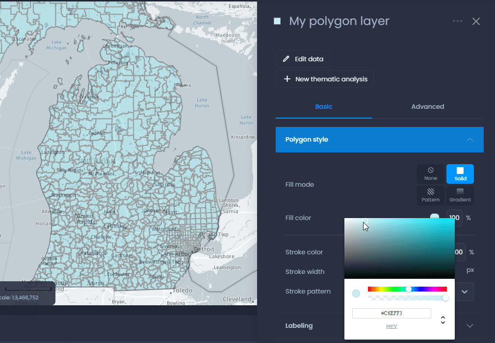Image resolution: width=495 pixels, height=343 pixels.
Task: Click the Leamington label on map
Action: click(227, 268)
